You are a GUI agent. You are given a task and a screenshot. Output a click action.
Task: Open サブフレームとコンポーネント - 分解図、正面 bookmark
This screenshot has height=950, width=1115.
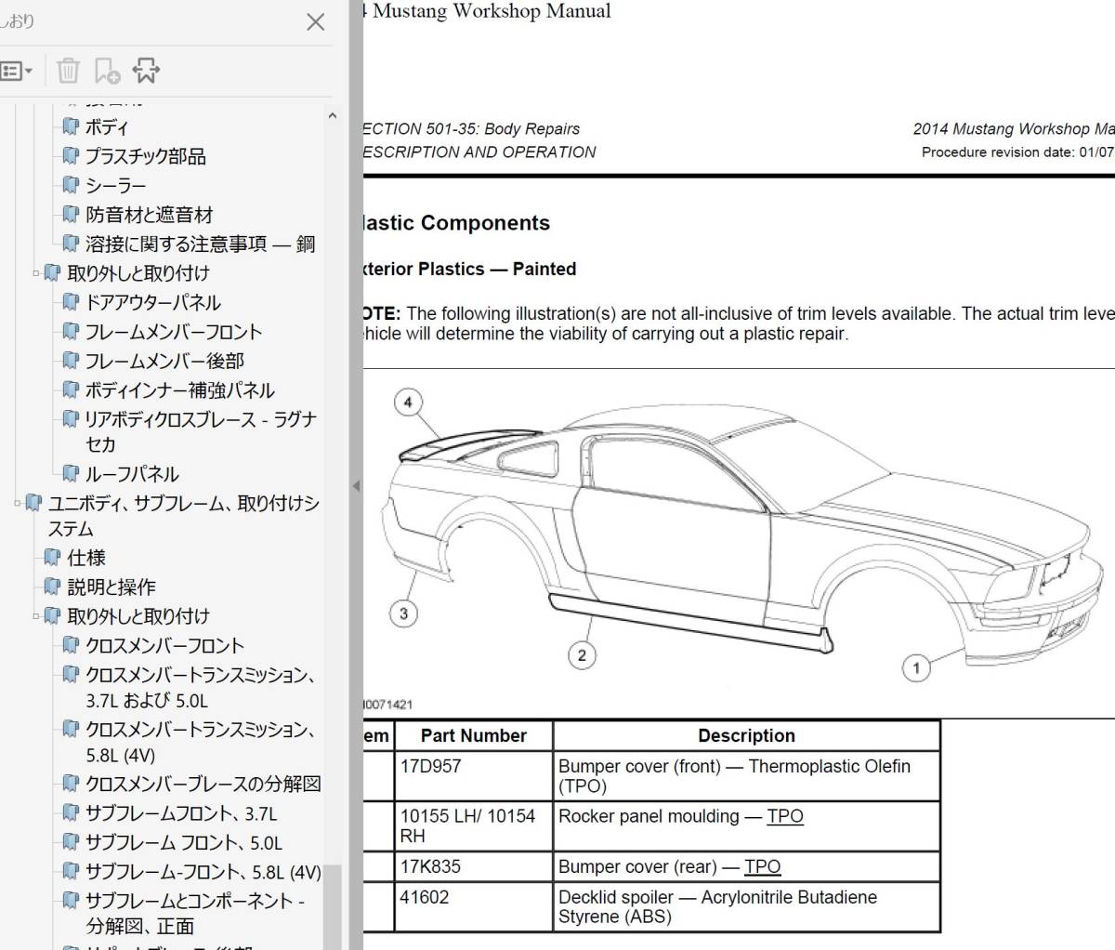[195, 913]
